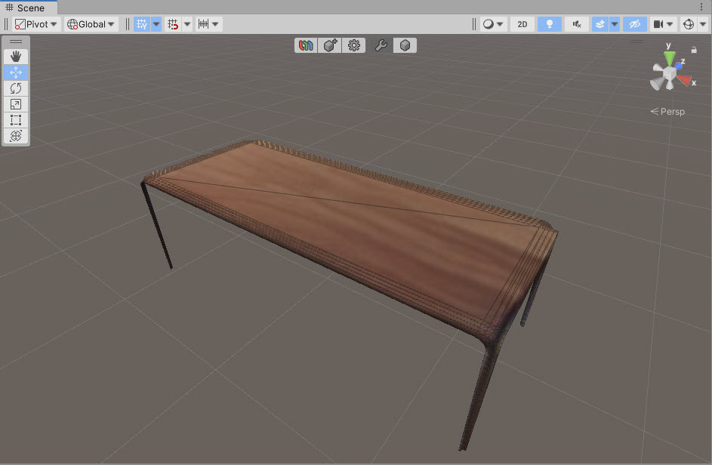Image resolution: width=712 pixels, height=465 pixels.
Task: Open the Pivot handle position dropdown
Action: (36, 24)
